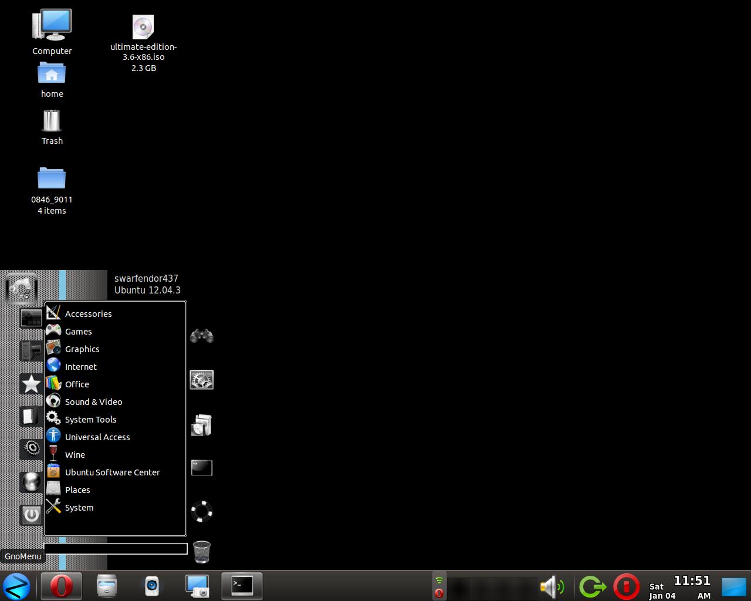Launch Opera browser from the taskbar
The image size is (751, 601).
(61, 586)
